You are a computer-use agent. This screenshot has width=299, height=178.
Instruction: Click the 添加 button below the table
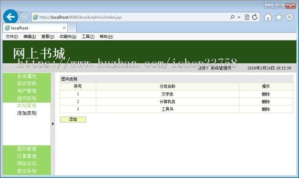click(73, 119)
